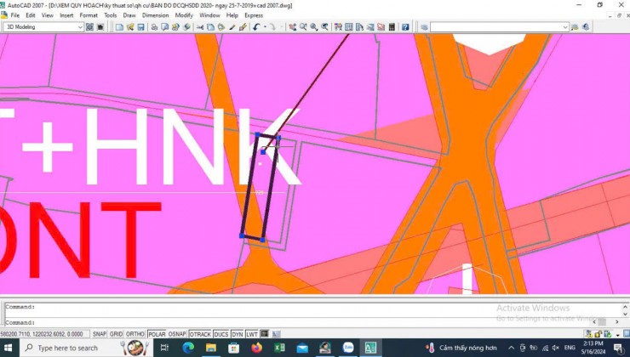630x357 pixels.
Task: Toggle ORTHO mode in status bar
Action: pyautogui.click(x=135, y=334)
